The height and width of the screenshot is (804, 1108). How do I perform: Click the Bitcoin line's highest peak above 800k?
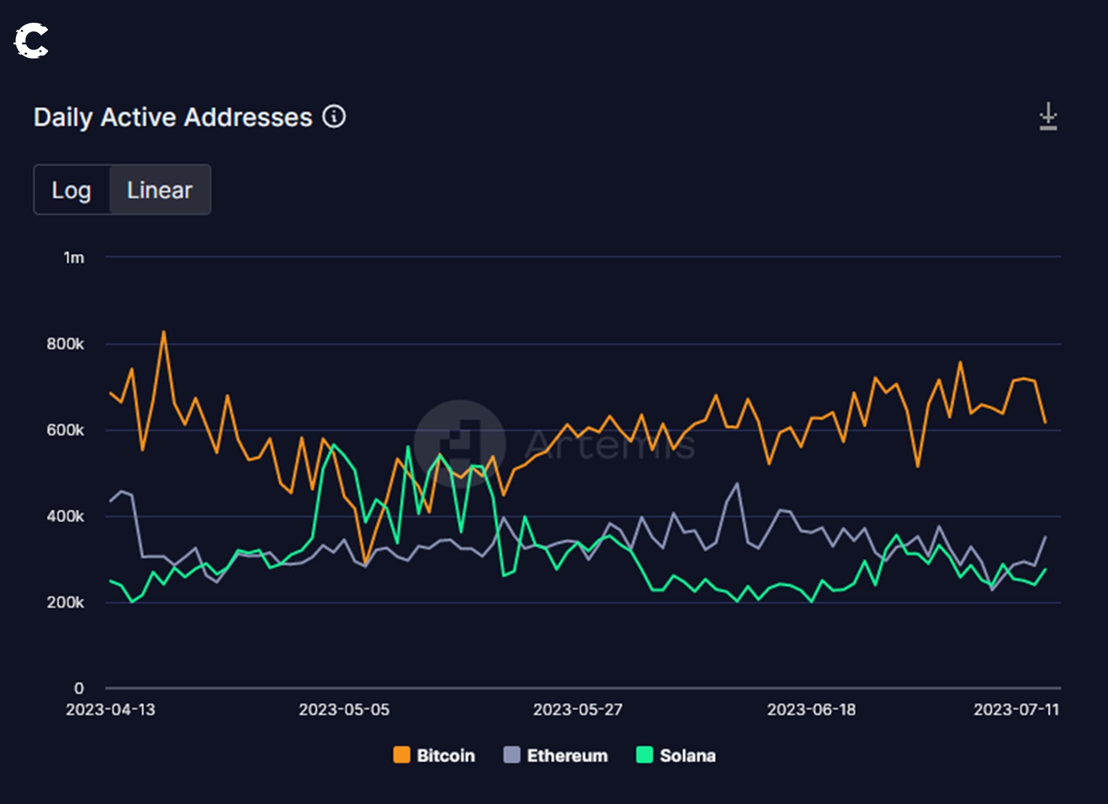pos(164,332)
